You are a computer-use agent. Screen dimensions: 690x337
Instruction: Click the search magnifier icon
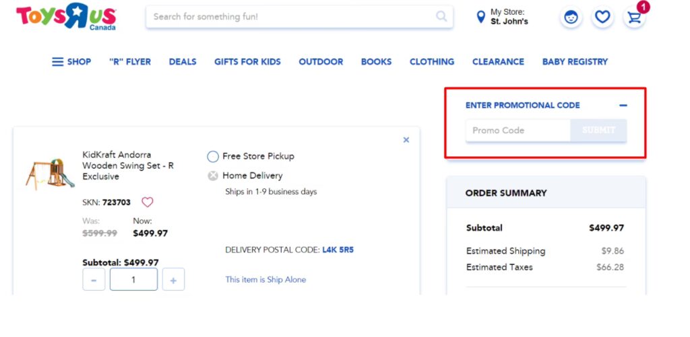441,17
